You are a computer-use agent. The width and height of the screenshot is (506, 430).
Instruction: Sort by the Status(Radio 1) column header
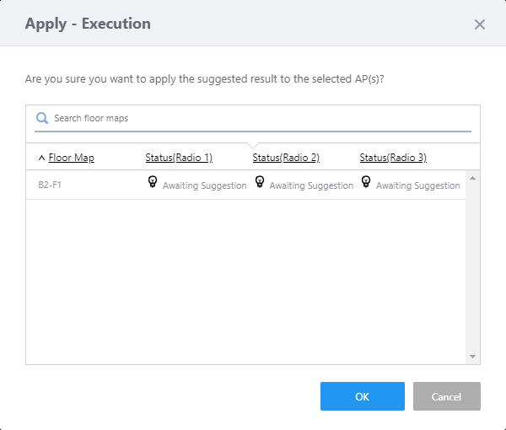coord(179,158)
